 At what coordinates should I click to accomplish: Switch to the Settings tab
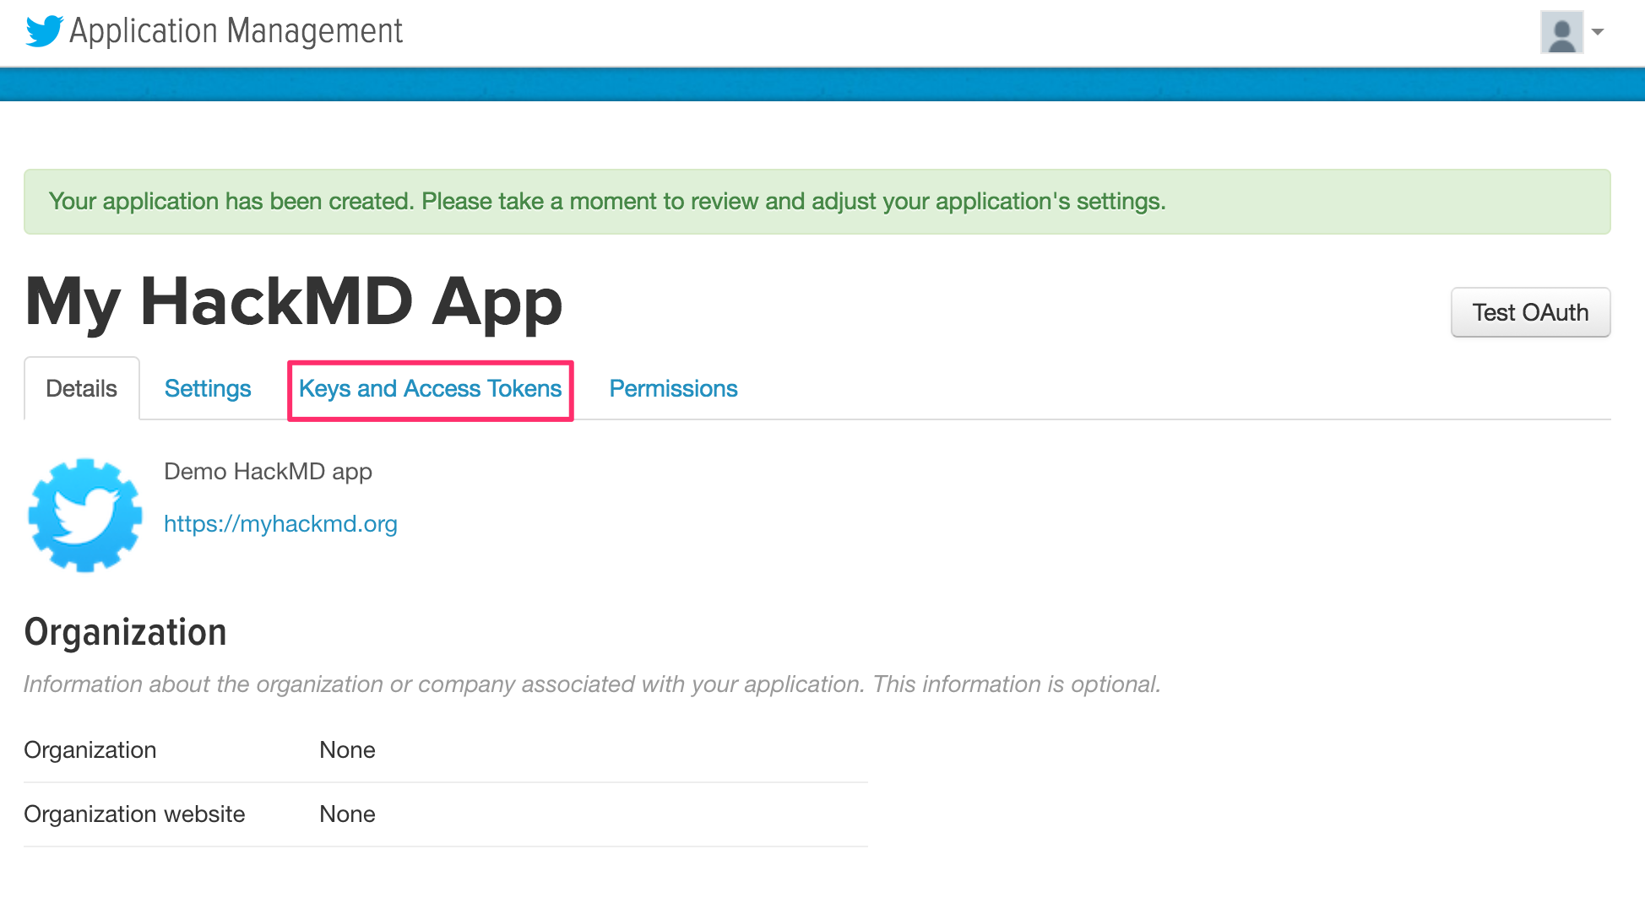pos(208,388)
